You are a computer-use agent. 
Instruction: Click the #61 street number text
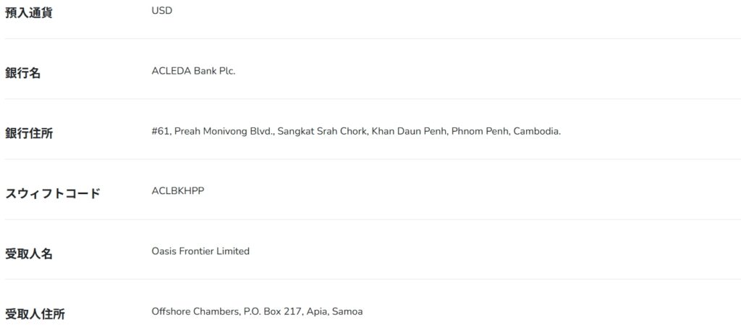click(161, 131)
